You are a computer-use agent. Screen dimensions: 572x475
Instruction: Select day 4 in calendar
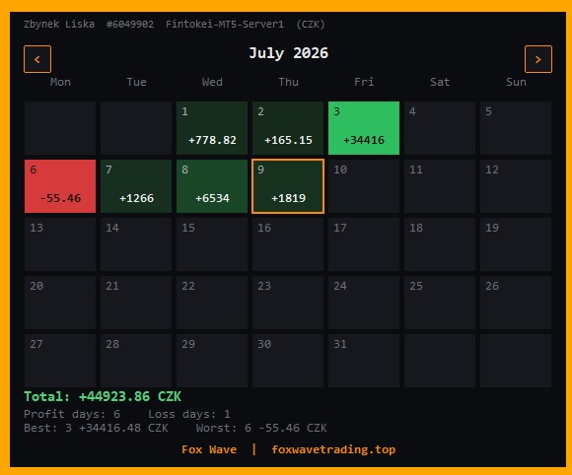[440, 128]
